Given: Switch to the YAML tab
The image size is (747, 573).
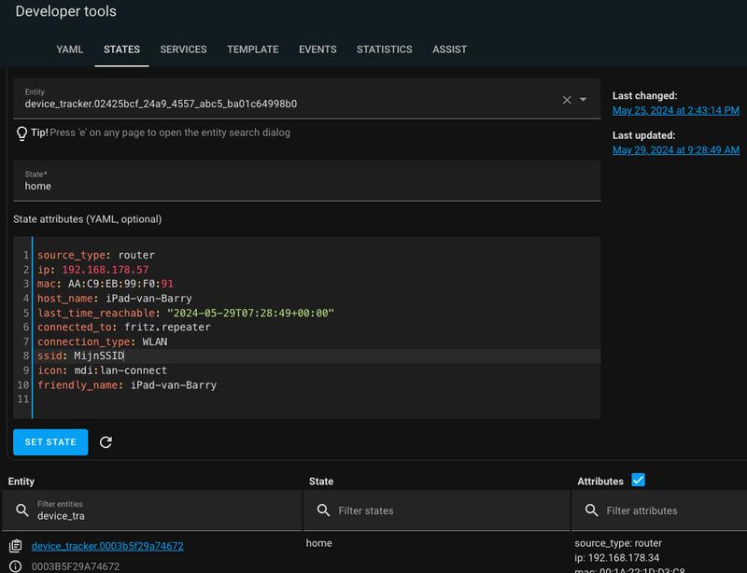Looking at the screenshot, I should [70, 49].
